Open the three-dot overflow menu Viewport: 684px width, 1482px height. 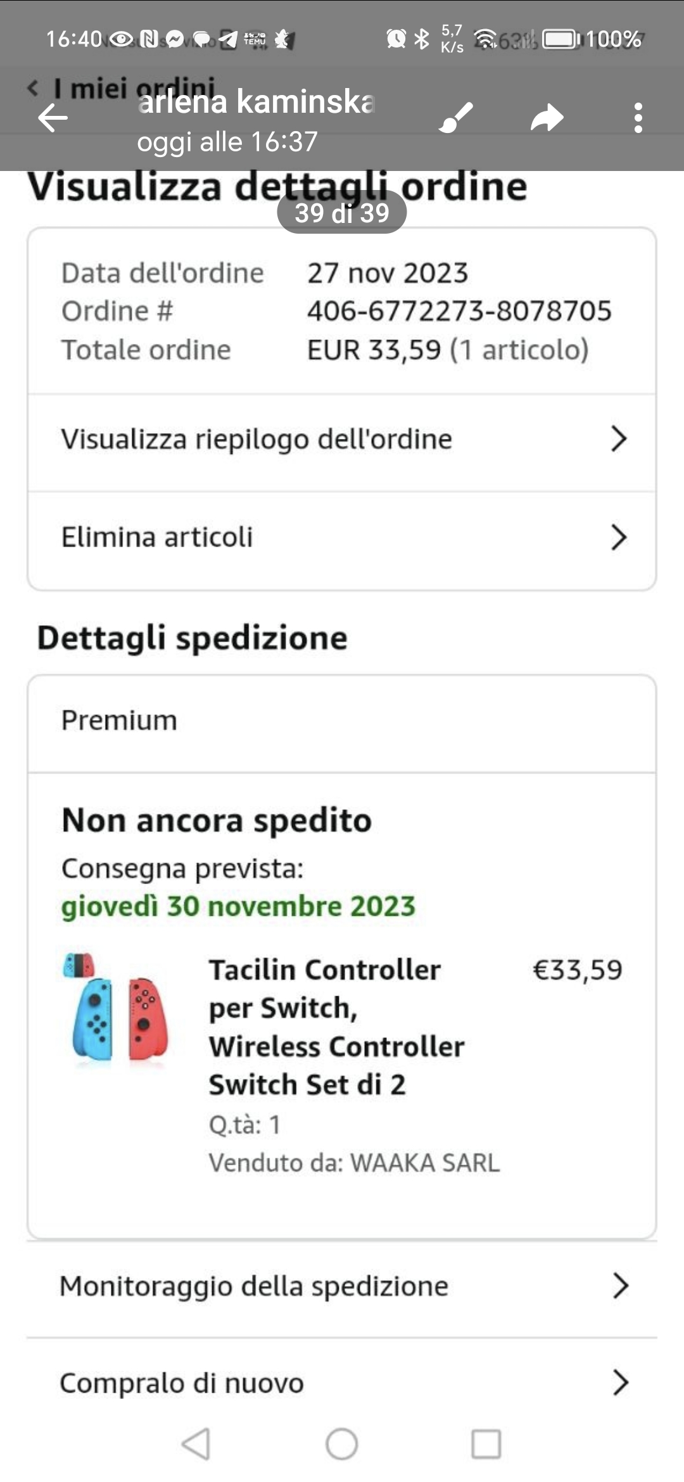click(x=638, y=118)
